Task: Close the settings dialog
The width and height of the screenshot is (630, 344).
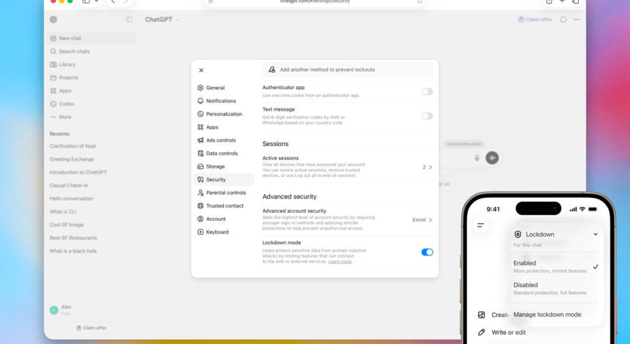Action: click(x=201, y=70)
